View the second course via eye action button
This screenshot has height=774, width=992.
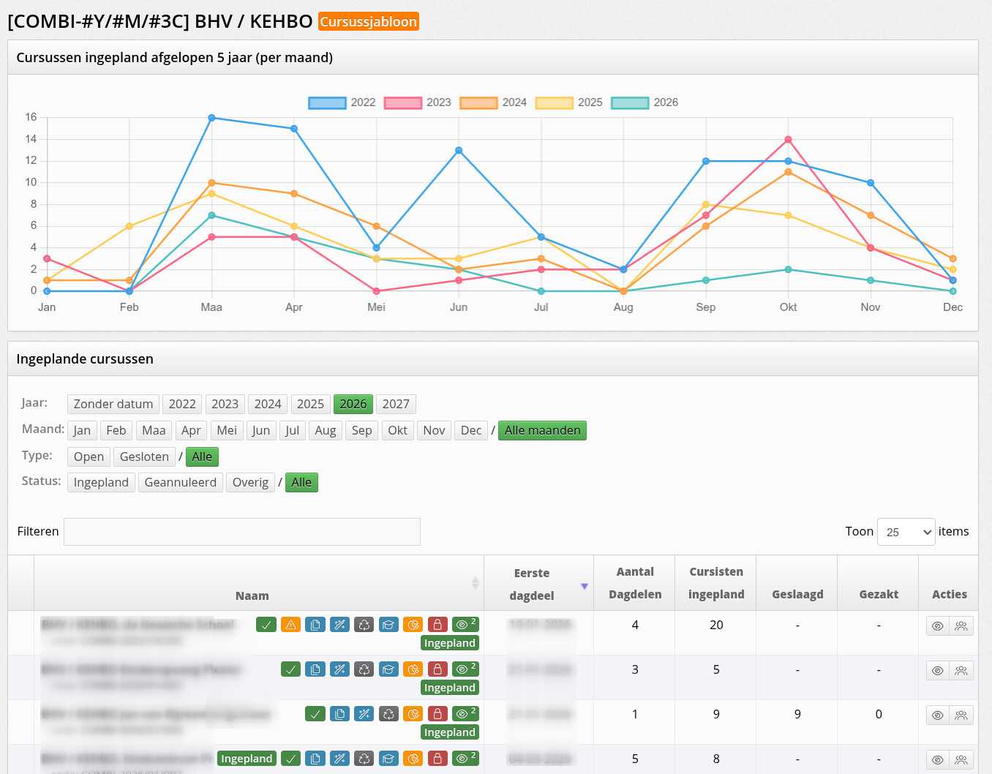(937, 671)
